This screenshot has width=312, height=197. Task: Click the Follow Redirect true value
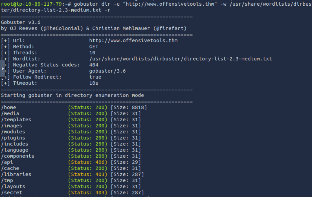tap(95, 77)
